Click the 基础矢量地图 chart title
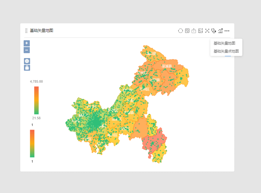The width and height of the screenshot is (261, 193). pyautogui.click(x=41, y=31)
